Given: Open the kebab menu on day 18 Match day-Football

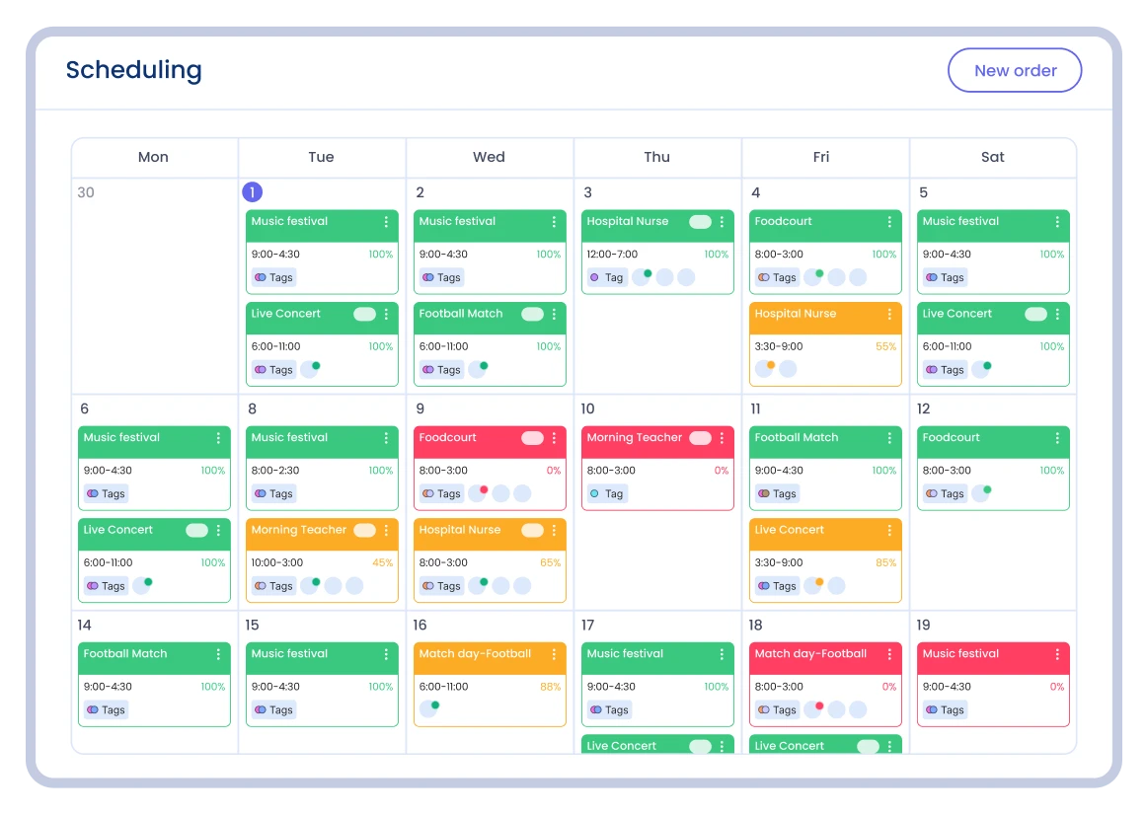Looking at the screenshot, I should (x=889, y=654).
